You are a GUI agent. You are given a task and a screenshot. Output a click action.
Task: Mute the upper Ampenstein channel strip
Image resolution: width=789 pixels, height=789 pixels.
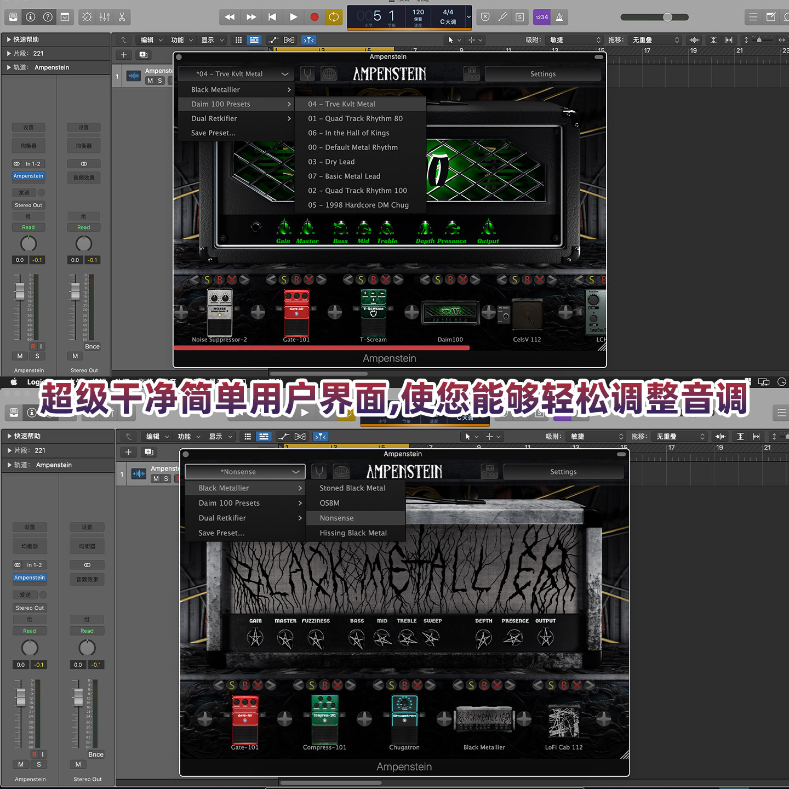pos(20,356)
